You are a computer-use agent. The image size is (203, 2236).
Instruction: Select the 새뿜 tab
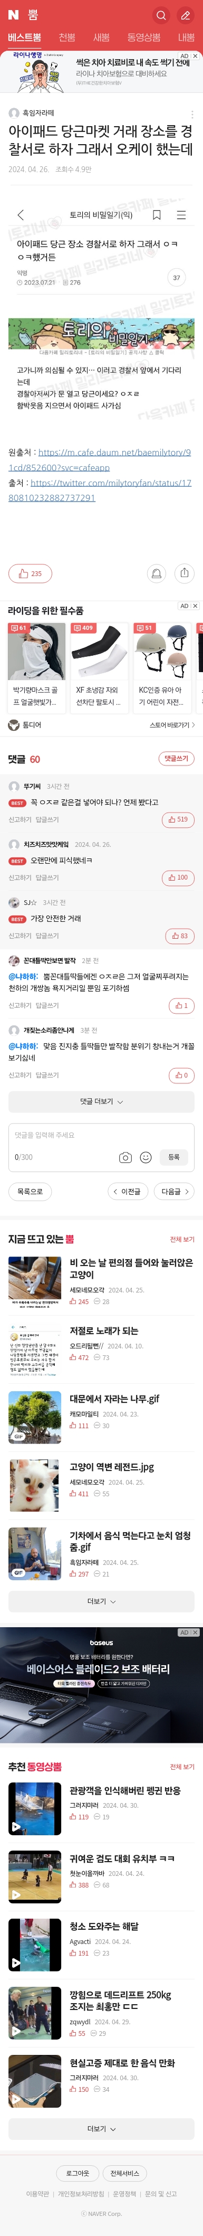pyautogui.click(x=101, y=37)
